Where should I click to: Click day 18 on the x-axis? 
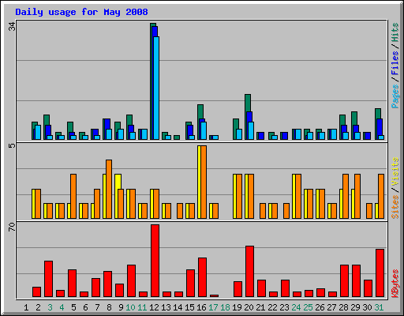pyautogui.click(x=225, y=307)
